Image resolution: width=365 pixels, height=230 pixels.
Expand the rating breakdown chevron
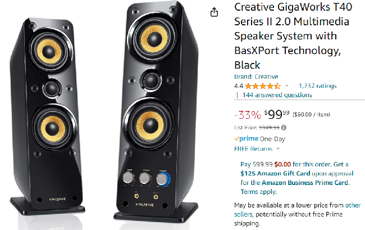286,86
